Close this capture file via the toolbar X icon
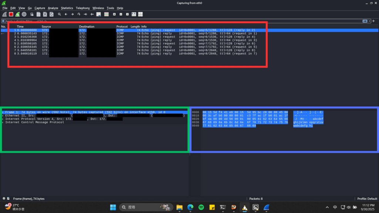Screen dimensions: 379x213 tap(45, 14)
